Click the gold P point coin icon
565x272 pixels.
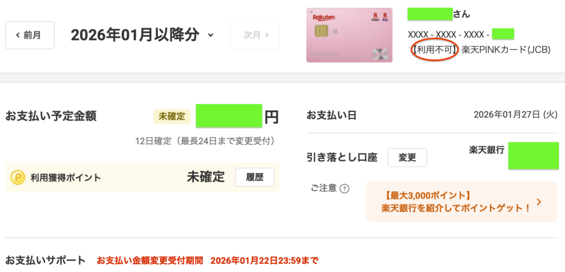18,177
